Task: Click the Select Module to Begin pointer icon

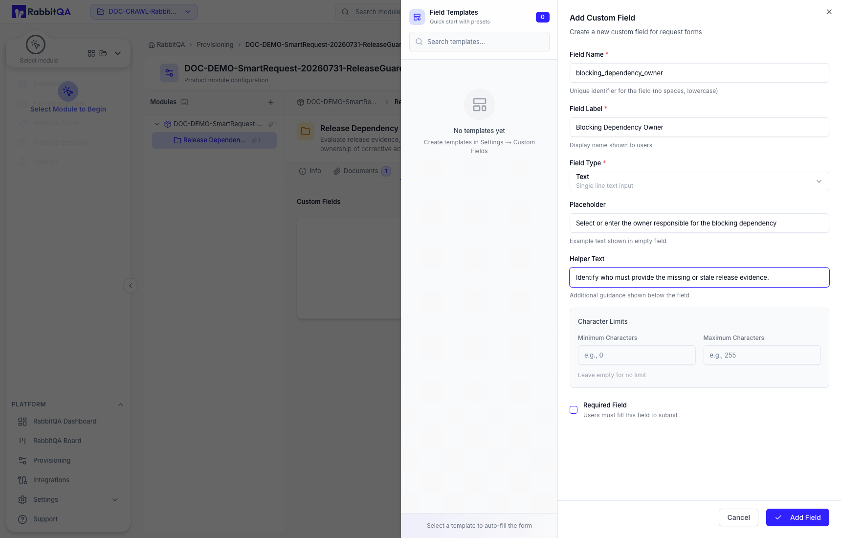Action: [68, 91]
